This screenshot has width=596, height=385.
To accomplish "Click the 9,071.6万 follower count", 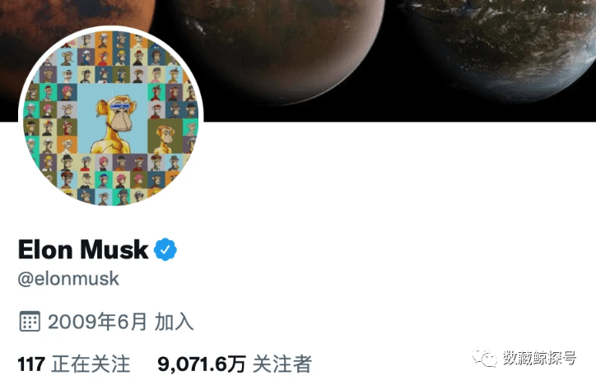I will (x=202, y=364).
